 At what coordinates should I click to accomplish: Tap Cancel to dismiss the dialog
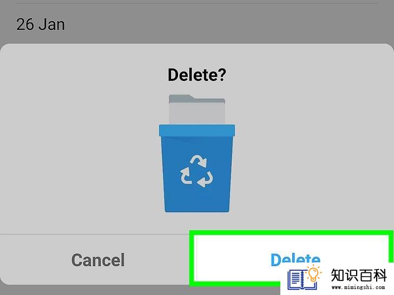98,260
